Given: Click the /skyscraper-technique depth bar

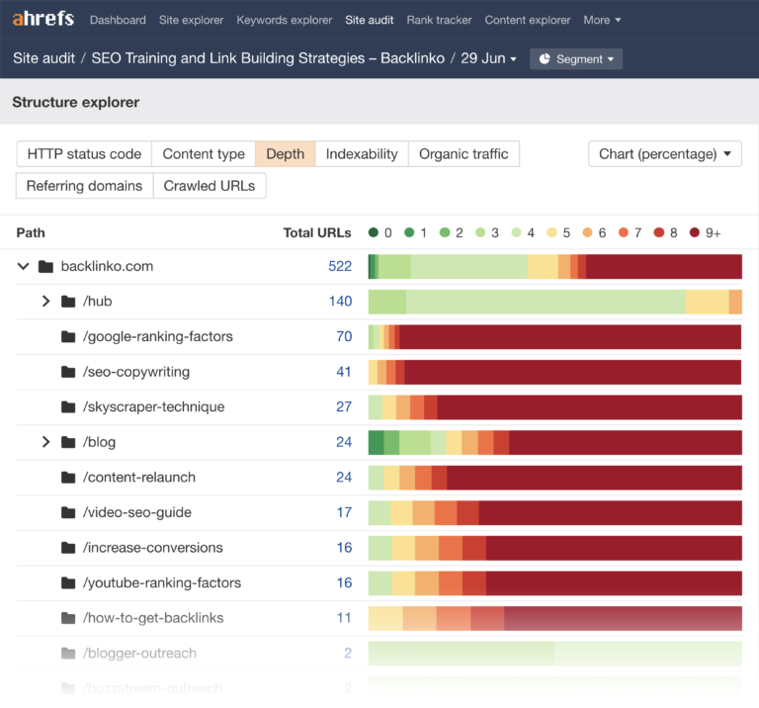Looking at the screenshot, I should pos(554,407).
